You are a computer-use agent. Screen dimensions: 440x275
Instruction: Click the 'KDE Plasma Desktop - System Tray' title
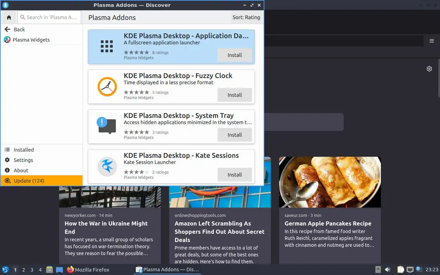pyautogui.click(x=179, y=115)
